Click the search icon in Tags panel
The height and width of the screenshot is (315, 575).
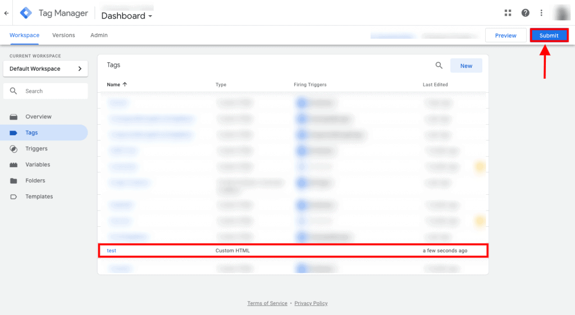point(439,66)
